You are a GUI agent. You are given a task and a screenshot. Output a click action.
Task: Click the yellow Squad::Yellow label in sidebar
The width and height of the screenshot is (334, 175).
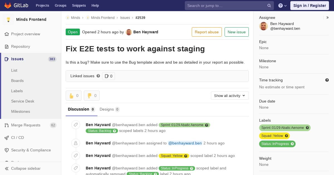(274, 136)
